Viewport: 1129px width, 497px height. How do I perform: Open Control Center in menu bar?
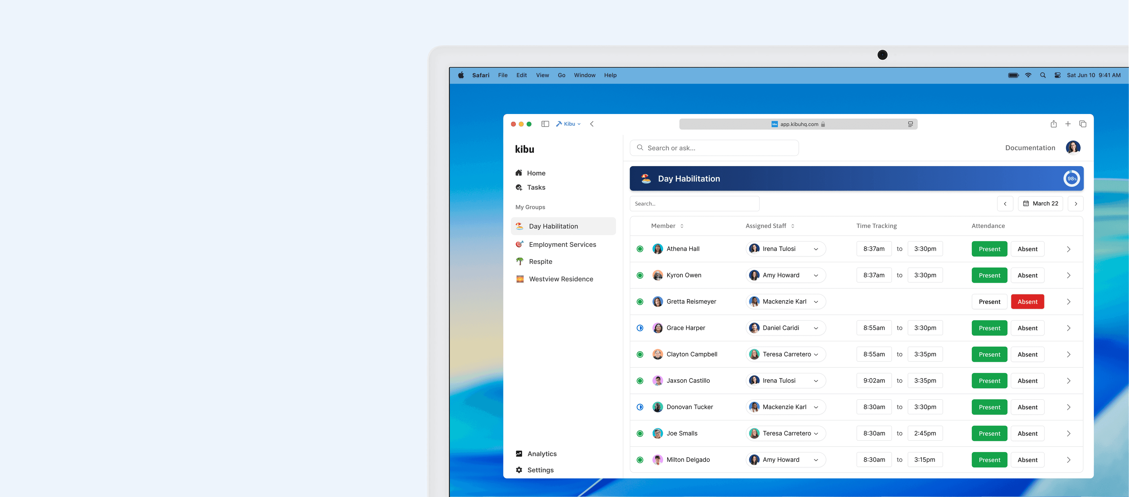1057,75
